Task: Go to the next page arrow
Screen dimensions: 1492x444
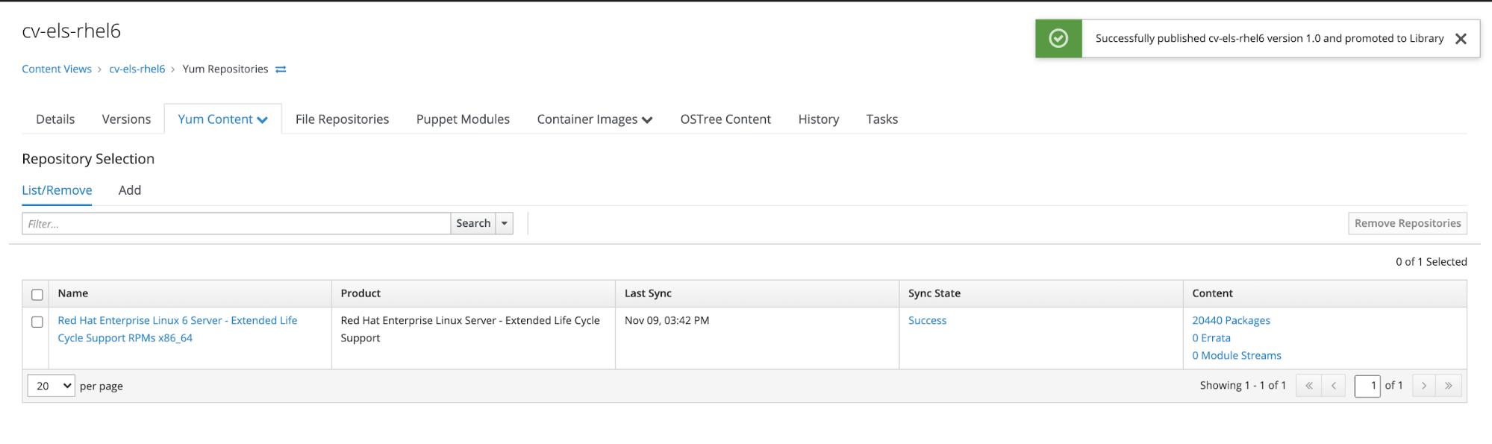Action: [1423, 386]
